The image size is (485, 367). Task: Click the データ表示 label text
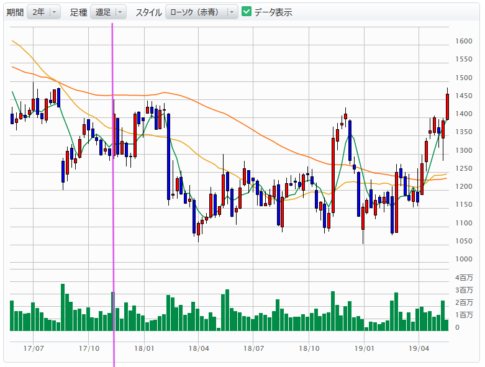coord(273,12)
